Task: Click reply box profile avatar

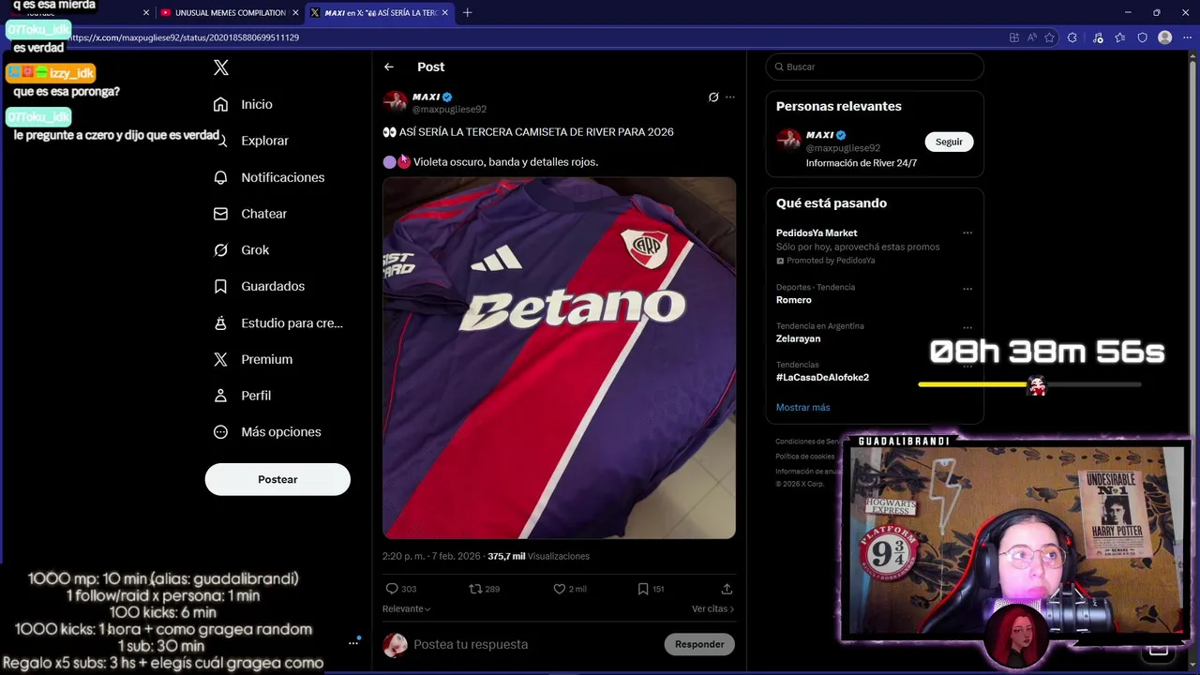Action: point(395,644)
